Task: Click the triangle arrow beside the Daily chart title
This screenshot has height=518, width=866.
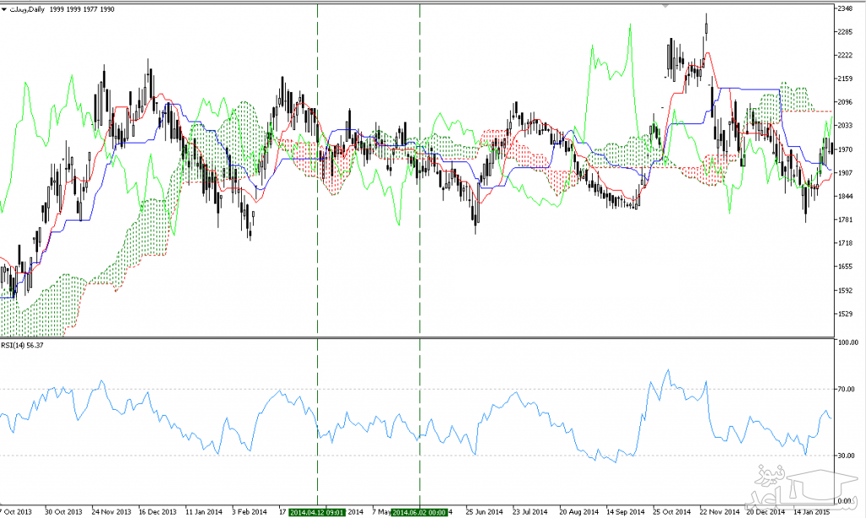Action: 5,8
